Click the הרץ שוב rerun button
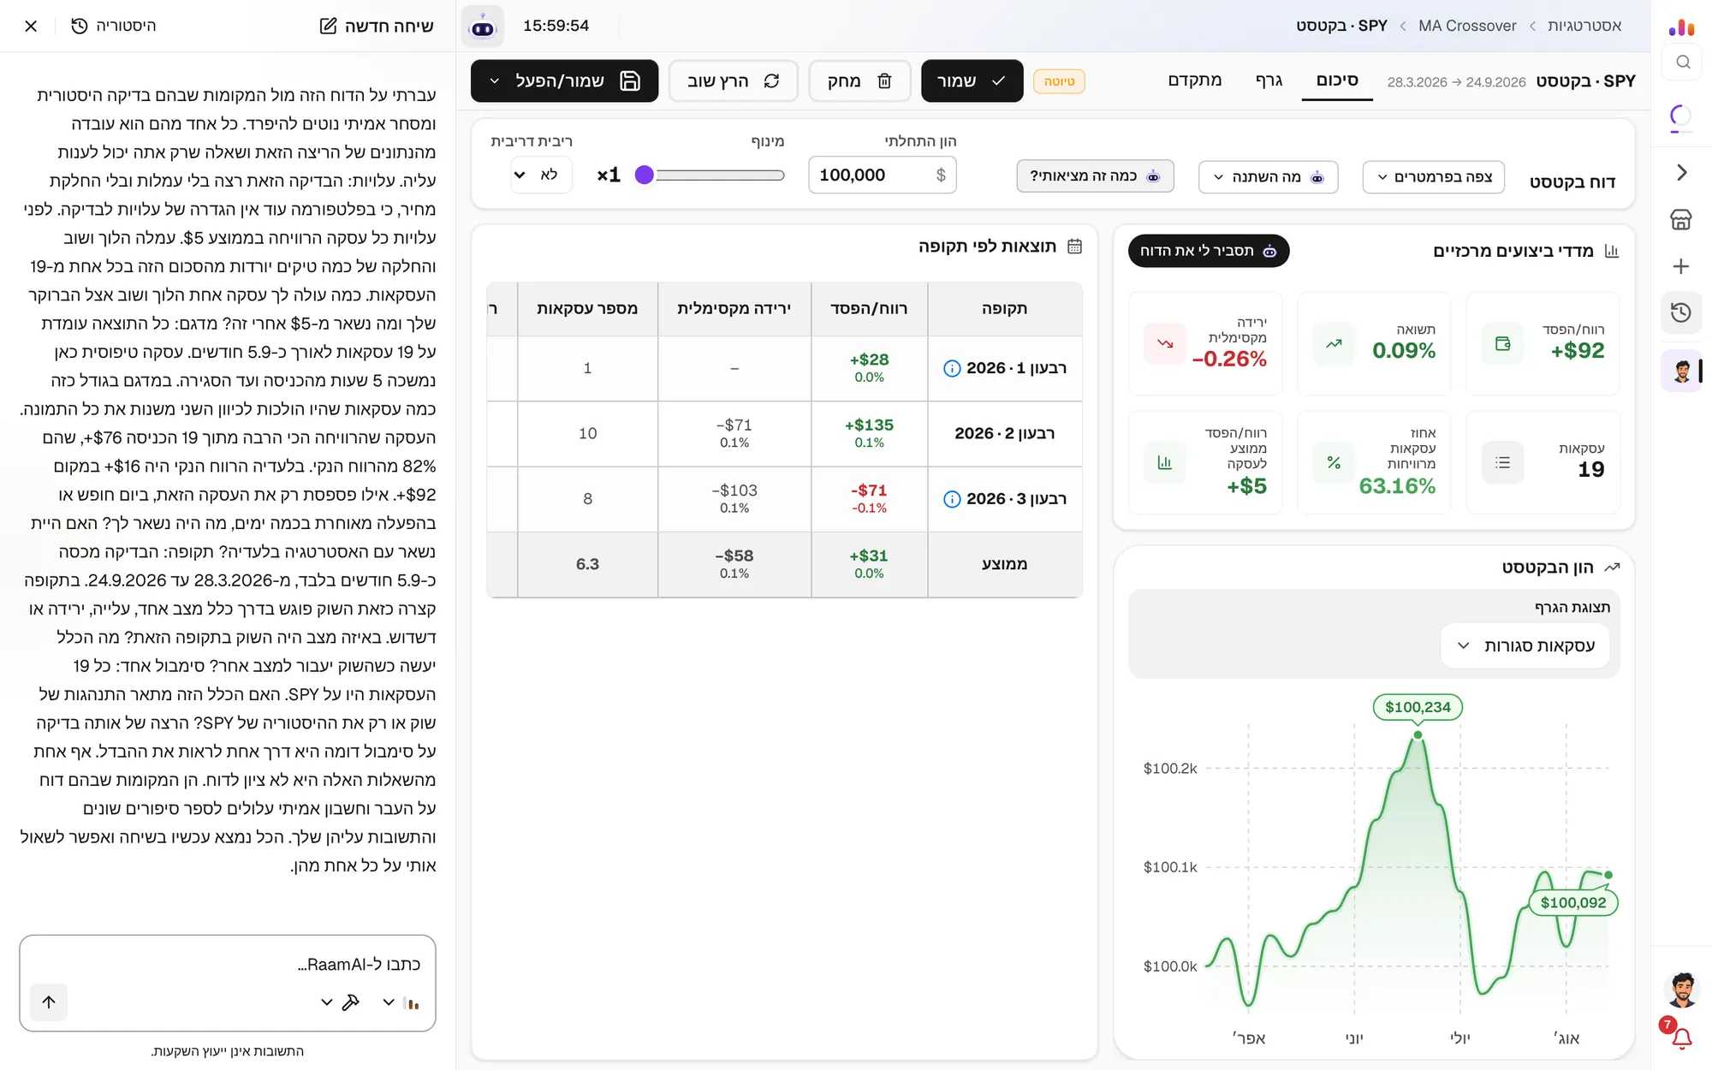 733,80
